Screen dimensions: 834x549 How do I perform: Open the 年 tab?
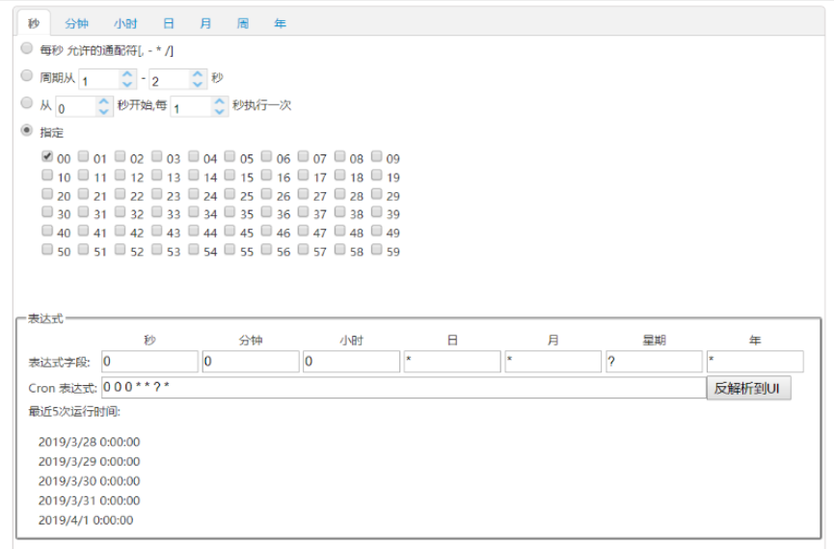[x=280, y=23]
